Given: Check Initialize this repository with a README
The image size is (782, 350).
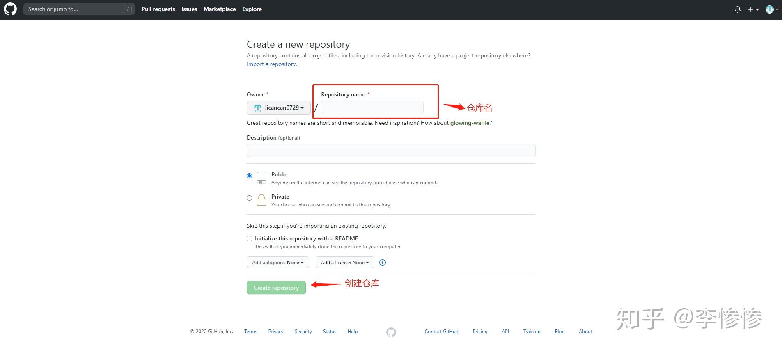Looking at the screenshot, I should [249, 238].
